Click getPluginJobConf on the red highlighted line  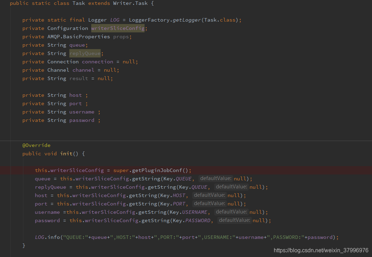157,170
